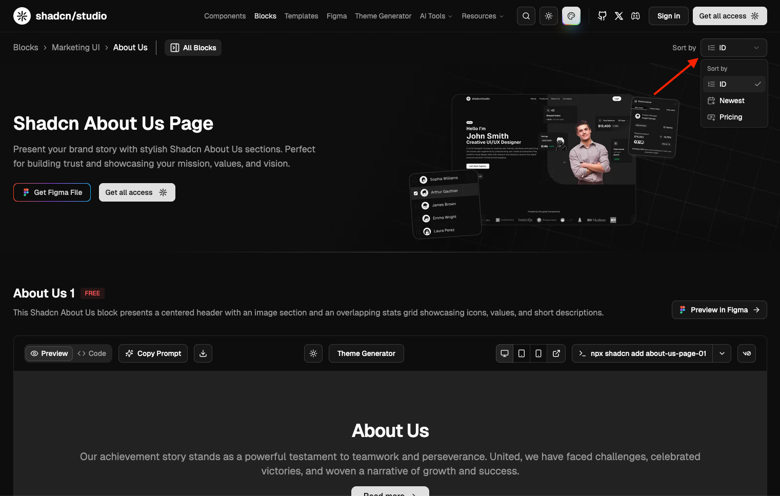Click the Preview in Figma button
Screen dimensions: 780x496
(x=719, y=310)
